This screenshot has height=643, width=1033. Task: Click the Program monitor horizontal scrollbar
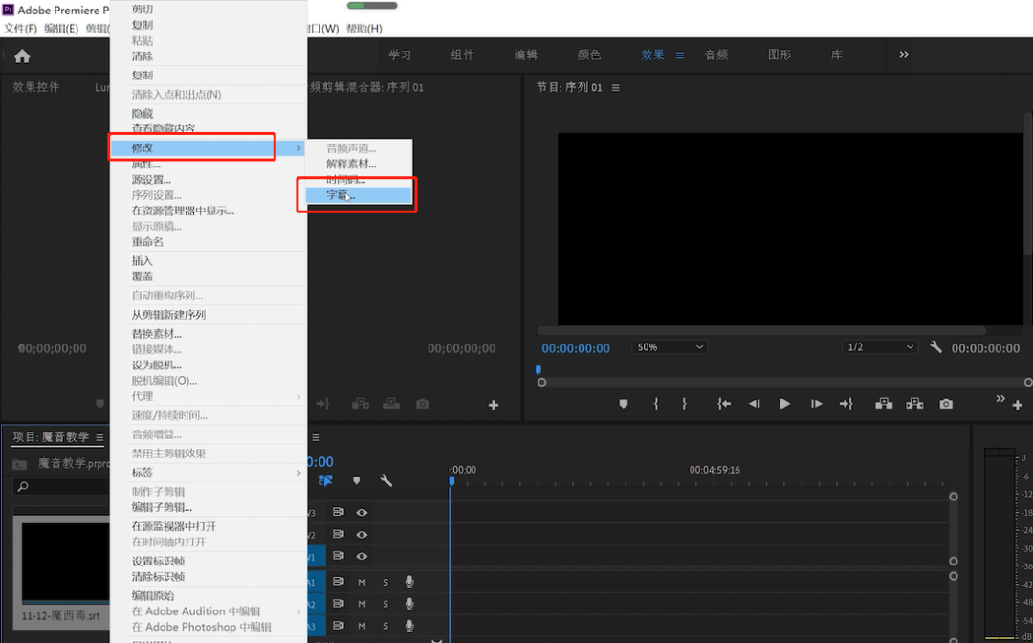761,331
